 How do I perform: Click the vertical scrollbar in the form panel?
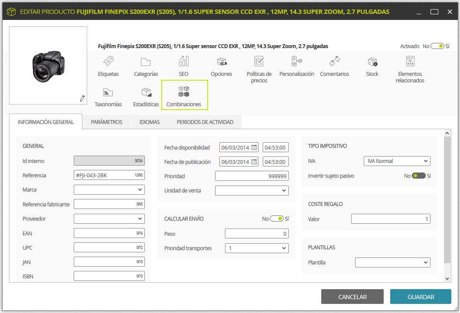[x=447, y=199]
